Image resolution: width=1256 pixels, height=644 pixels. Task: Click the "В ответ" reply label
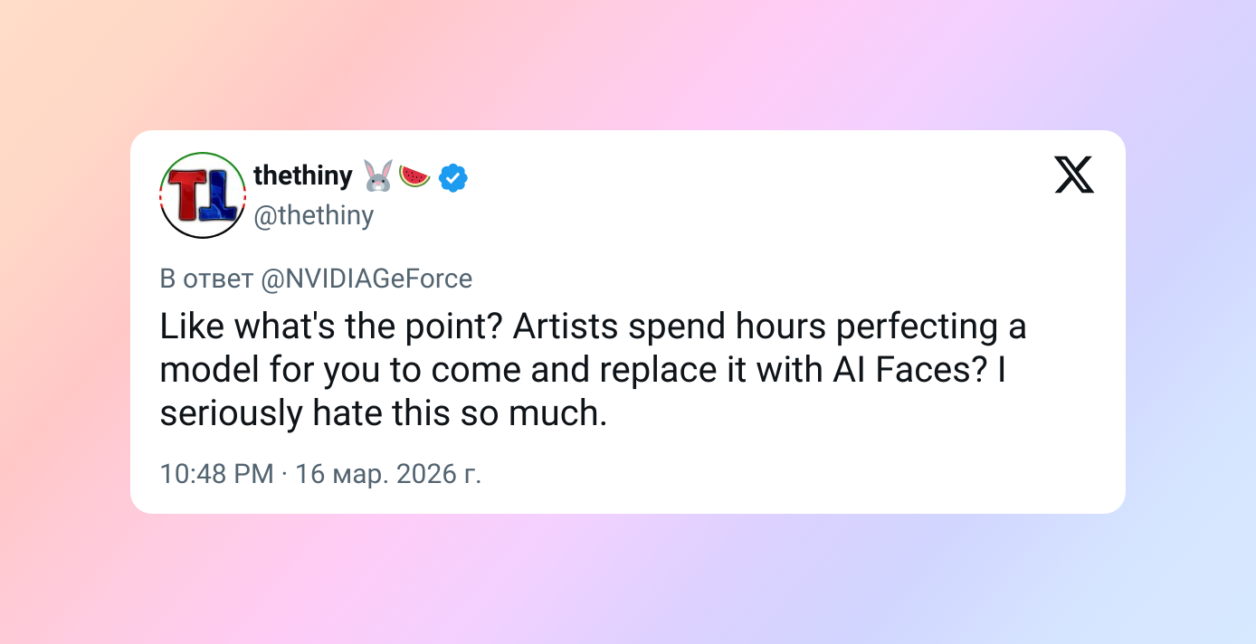coord(206,279)
